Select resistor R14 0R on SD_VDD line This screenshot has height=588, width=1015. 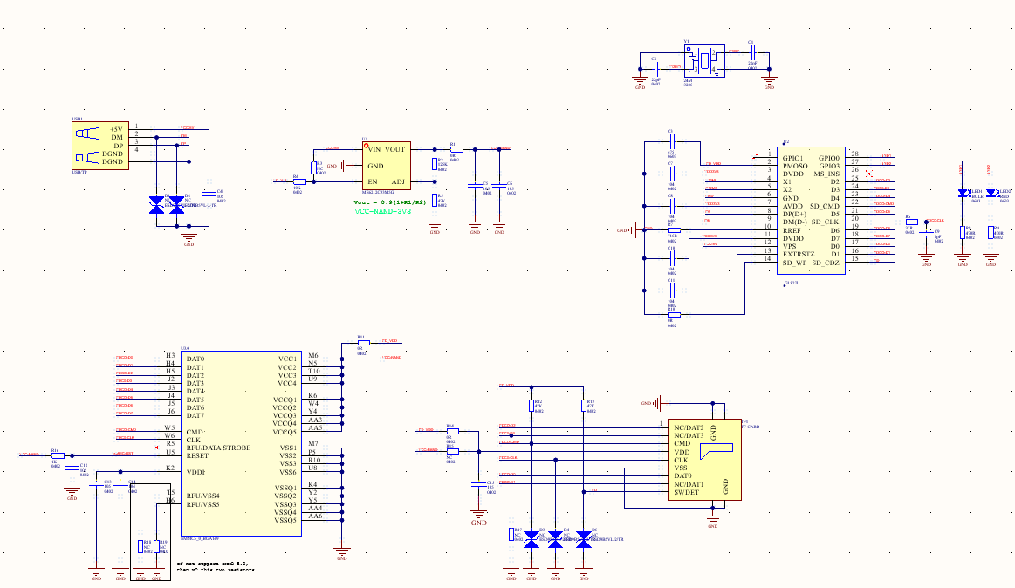[x=452, y=431]
